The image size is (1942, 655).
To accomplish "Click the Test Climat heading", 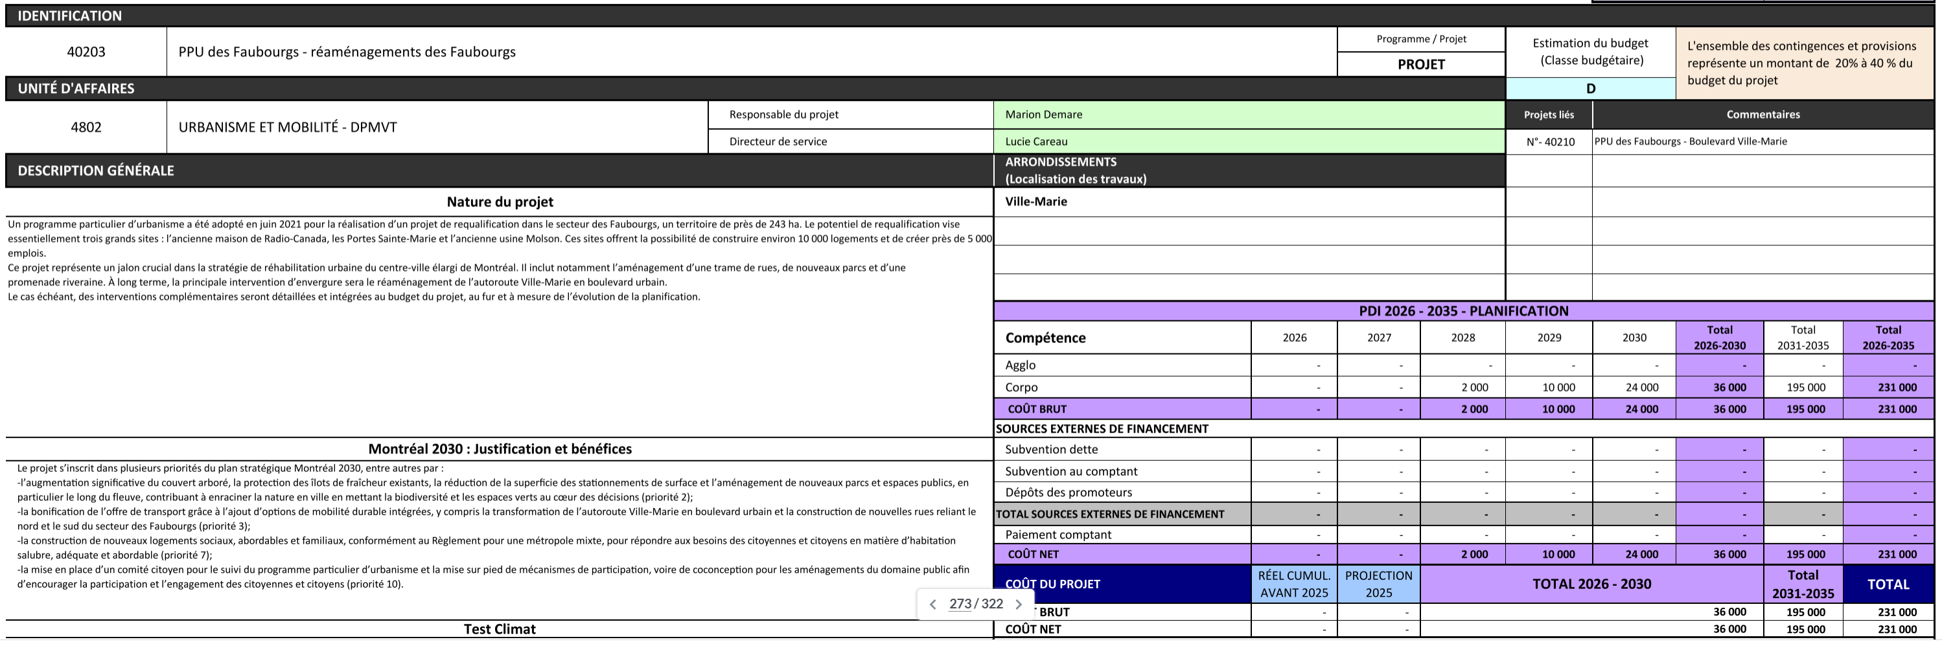I will click(x=499, y=628).
